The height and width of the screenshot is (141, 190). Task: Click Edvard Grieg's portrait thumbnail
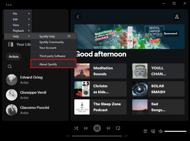pos(12,80)
